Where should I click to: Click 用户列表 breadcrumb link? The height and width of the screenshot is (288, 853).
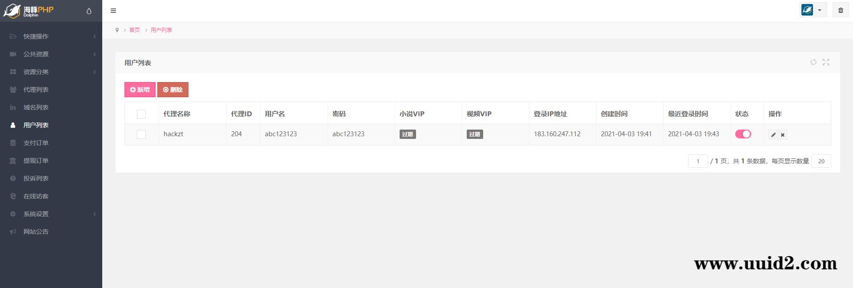[x=161, y=30]
